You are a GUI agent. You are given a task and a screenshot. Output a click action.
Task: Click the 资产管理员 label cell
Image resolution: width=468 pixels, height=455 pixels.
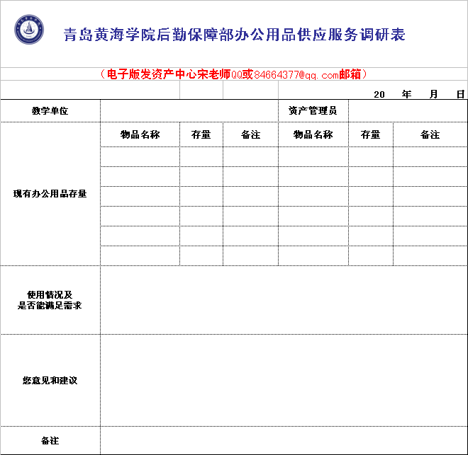[313, 111]
